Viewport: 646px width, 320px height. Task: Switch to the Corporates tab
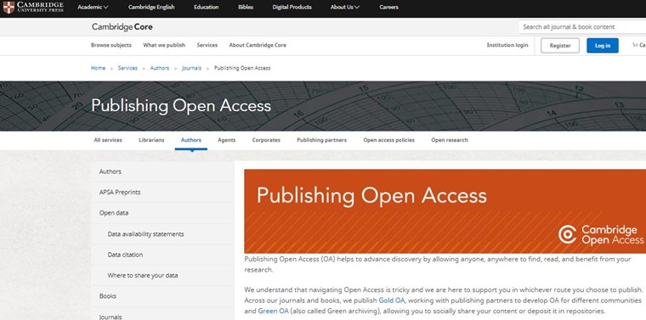tap(266, 140)
